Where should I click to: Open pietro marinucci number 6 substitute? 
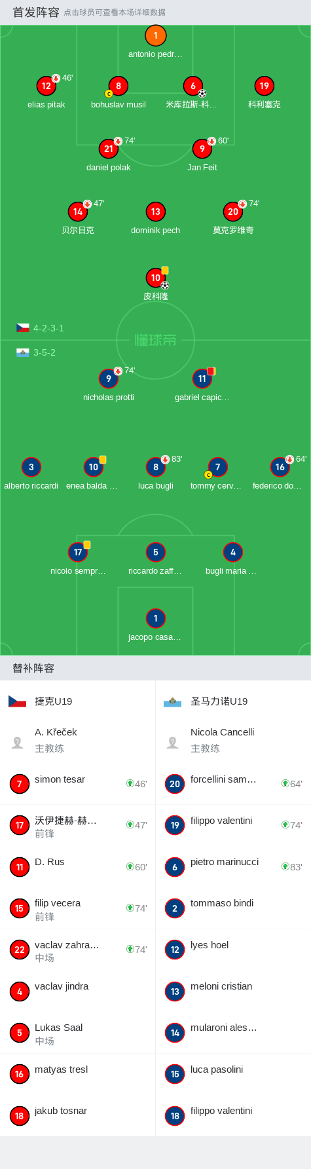(x=233, y=867)
